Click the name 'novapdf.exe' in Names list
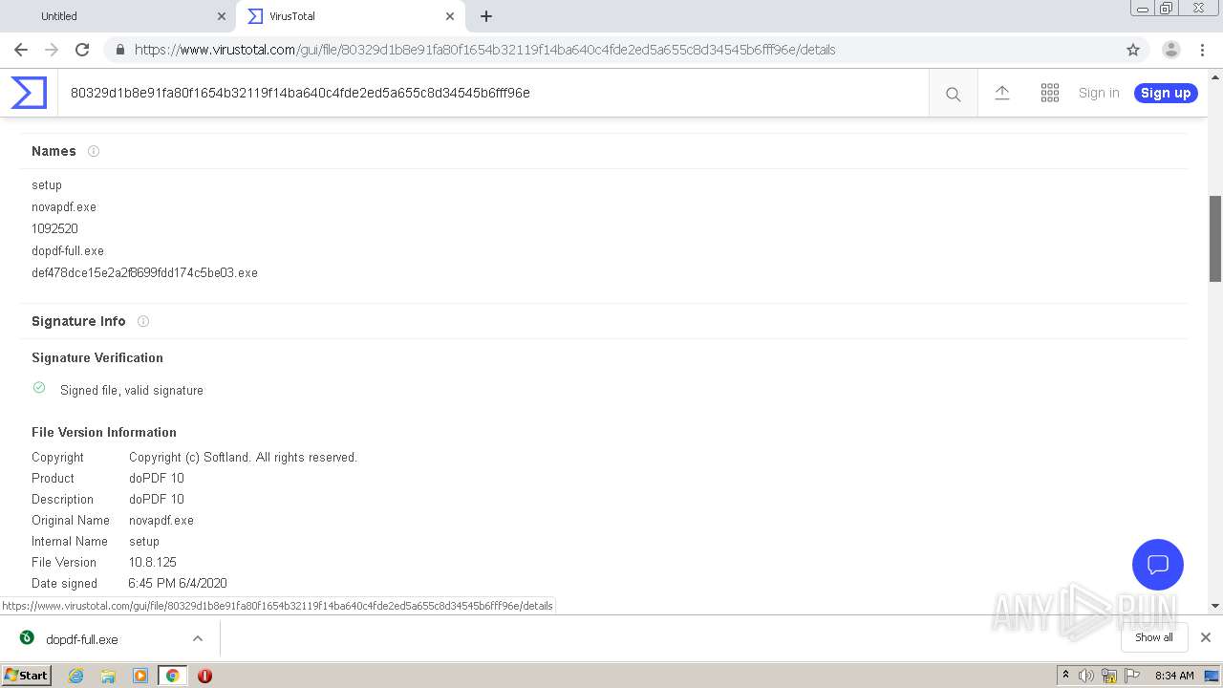 pos(64,206)
